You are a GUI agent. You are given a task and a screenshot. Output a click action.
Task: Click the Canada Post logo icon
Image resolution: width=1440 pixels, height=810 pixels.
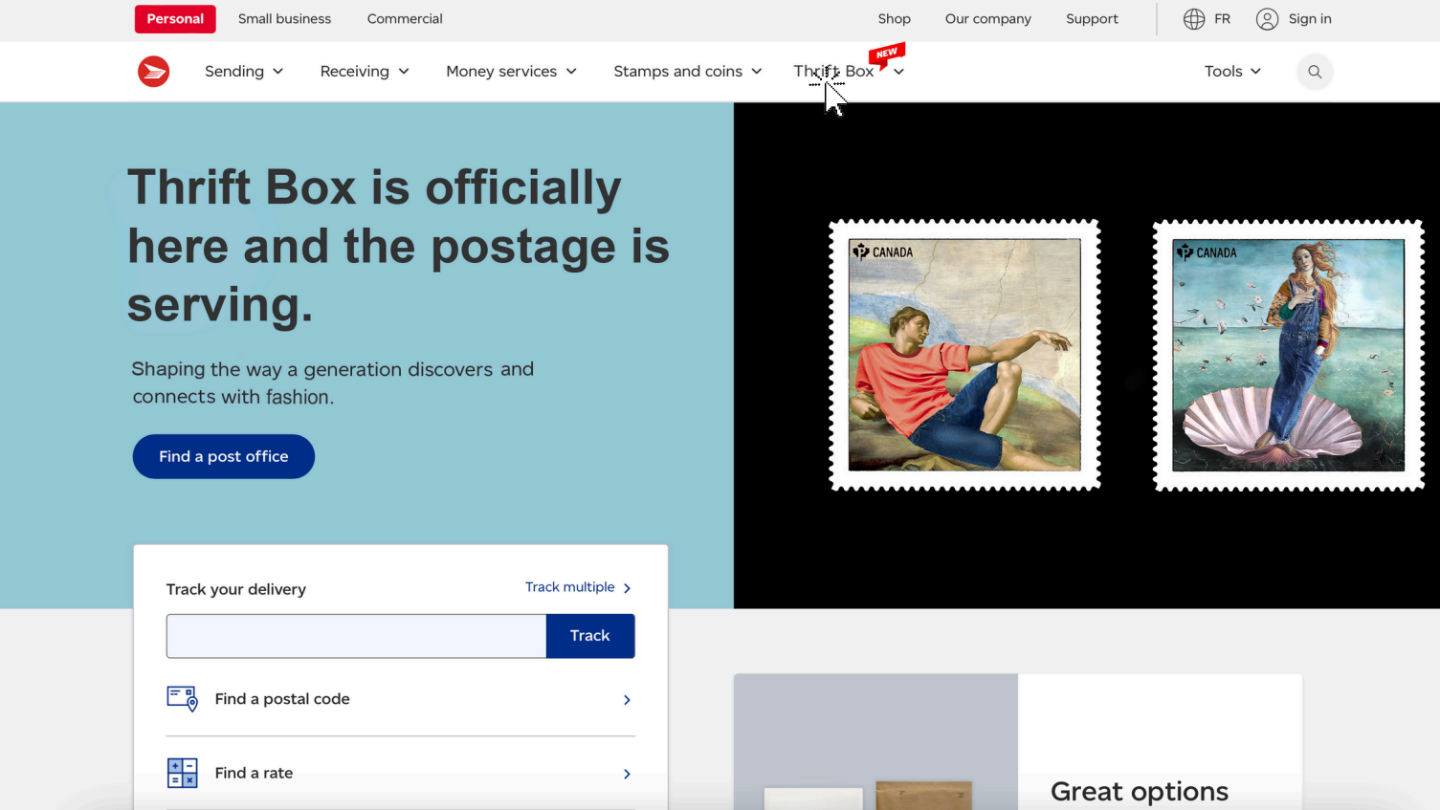(153, 72)
